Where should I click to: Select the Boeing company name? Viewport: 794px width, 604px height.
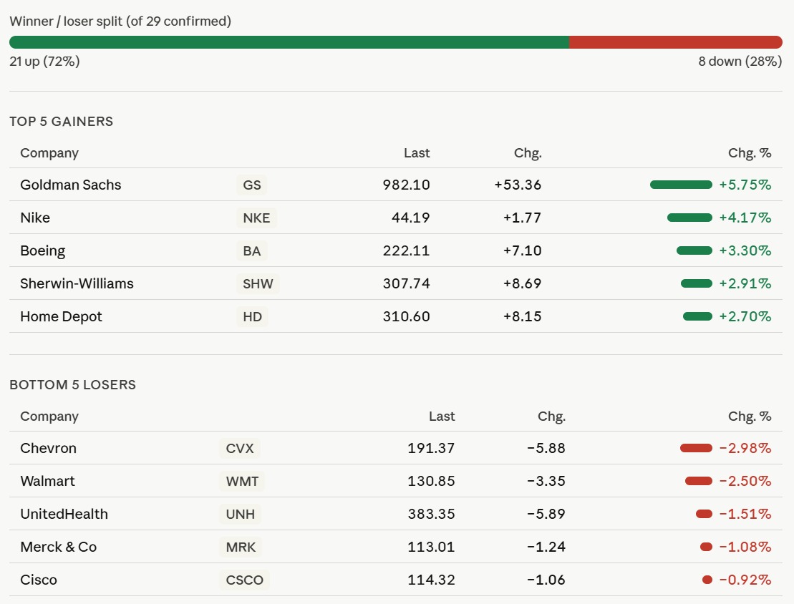42,250
